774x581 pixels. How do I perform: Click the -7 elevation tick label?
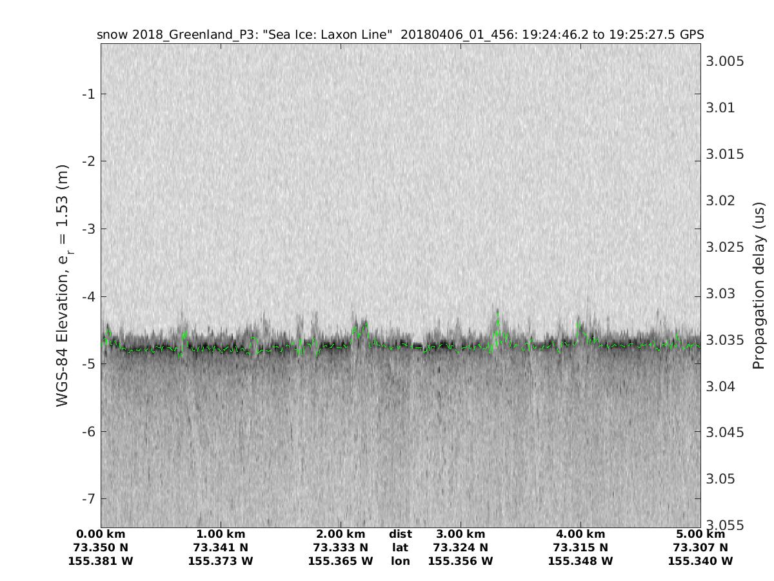tap(87, 498)
